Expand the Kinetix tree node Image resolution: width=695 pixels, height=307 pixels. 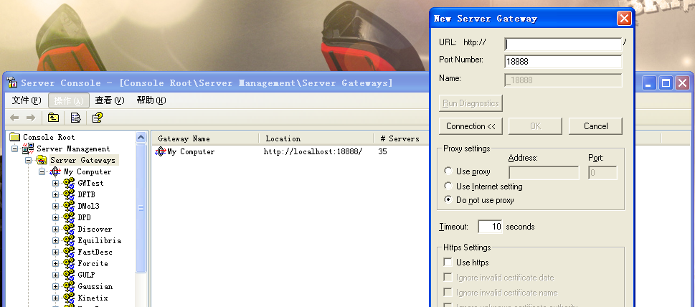[x=55, y=298]
